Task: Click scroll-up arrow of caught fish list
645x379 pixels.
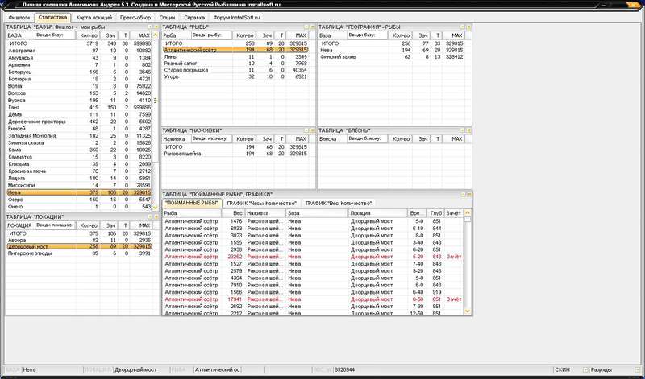Action: [468, 212]
